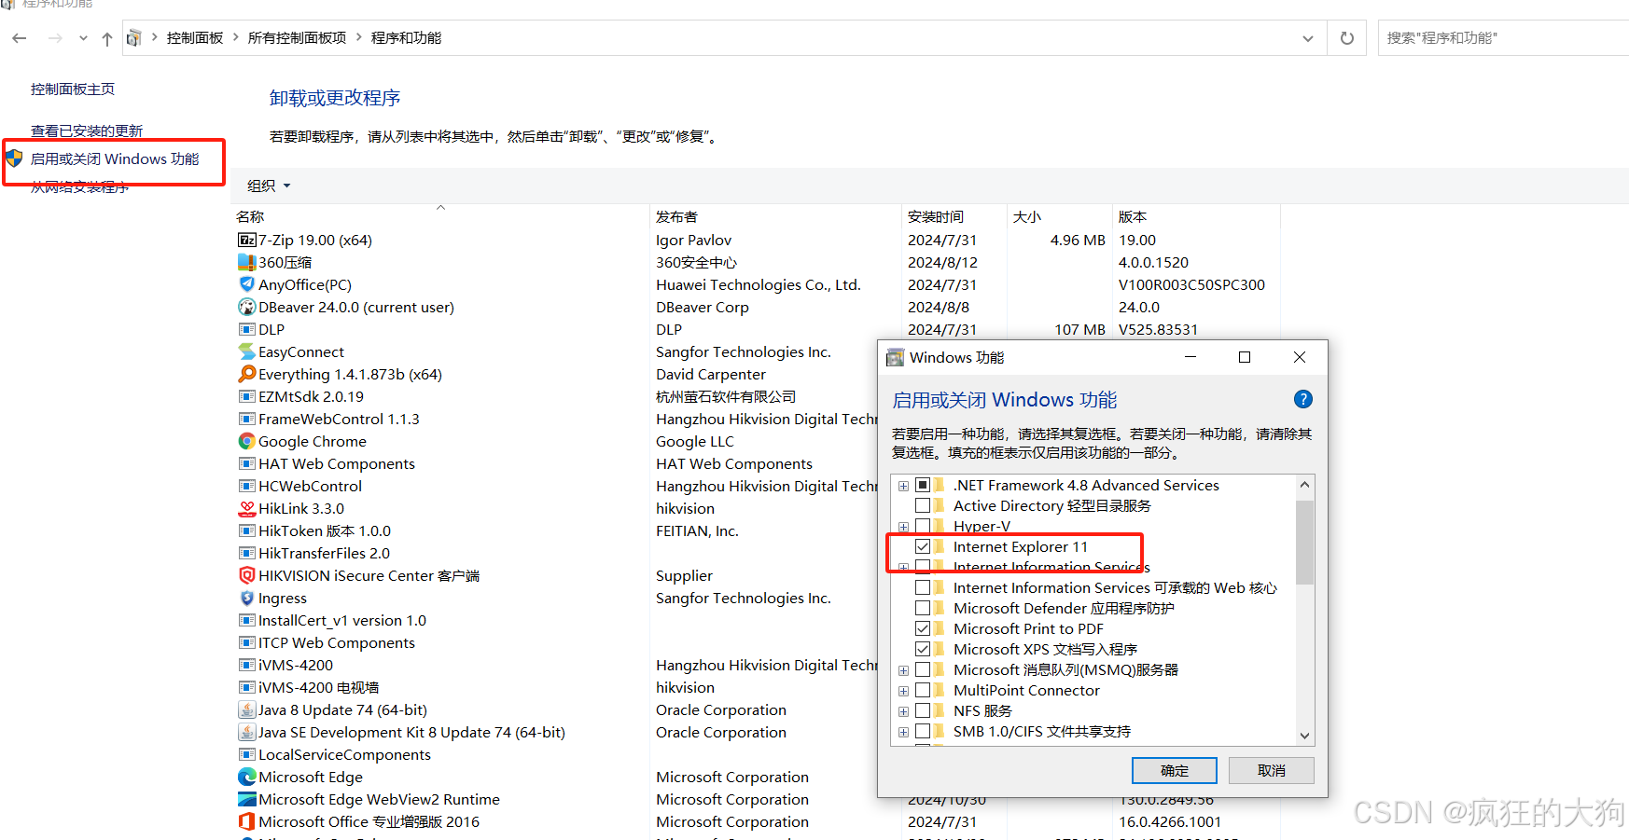
Task: Enable Active Directory 轻型目录服务 checkbox
Action: click(923, 505)
